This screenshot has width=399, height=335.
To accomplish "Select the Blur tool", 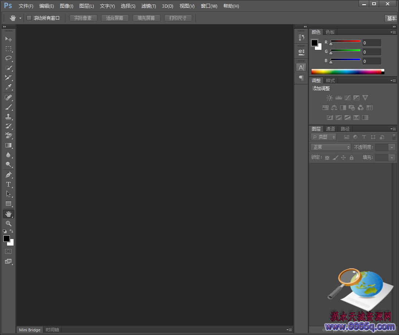I will 8,155.
